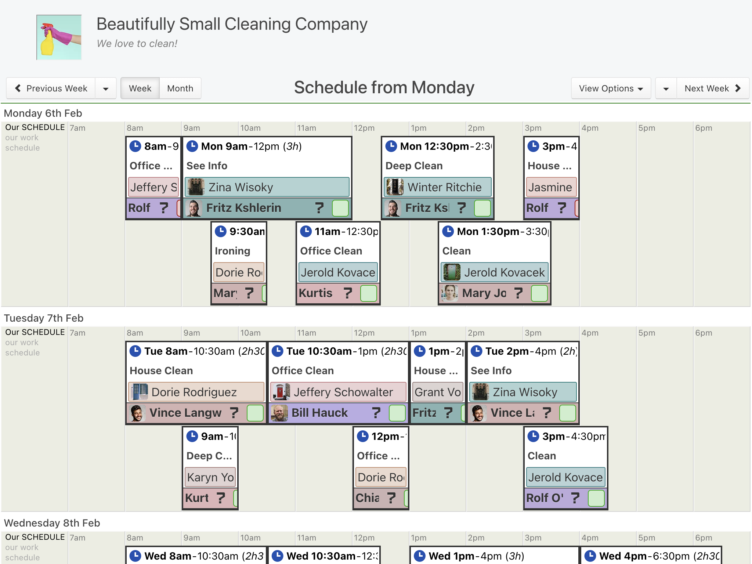Switch to the Month view tab
Image resolution: width=752 pixels, height=564 pixels.
pyautogui.click(x=180, y=88)
